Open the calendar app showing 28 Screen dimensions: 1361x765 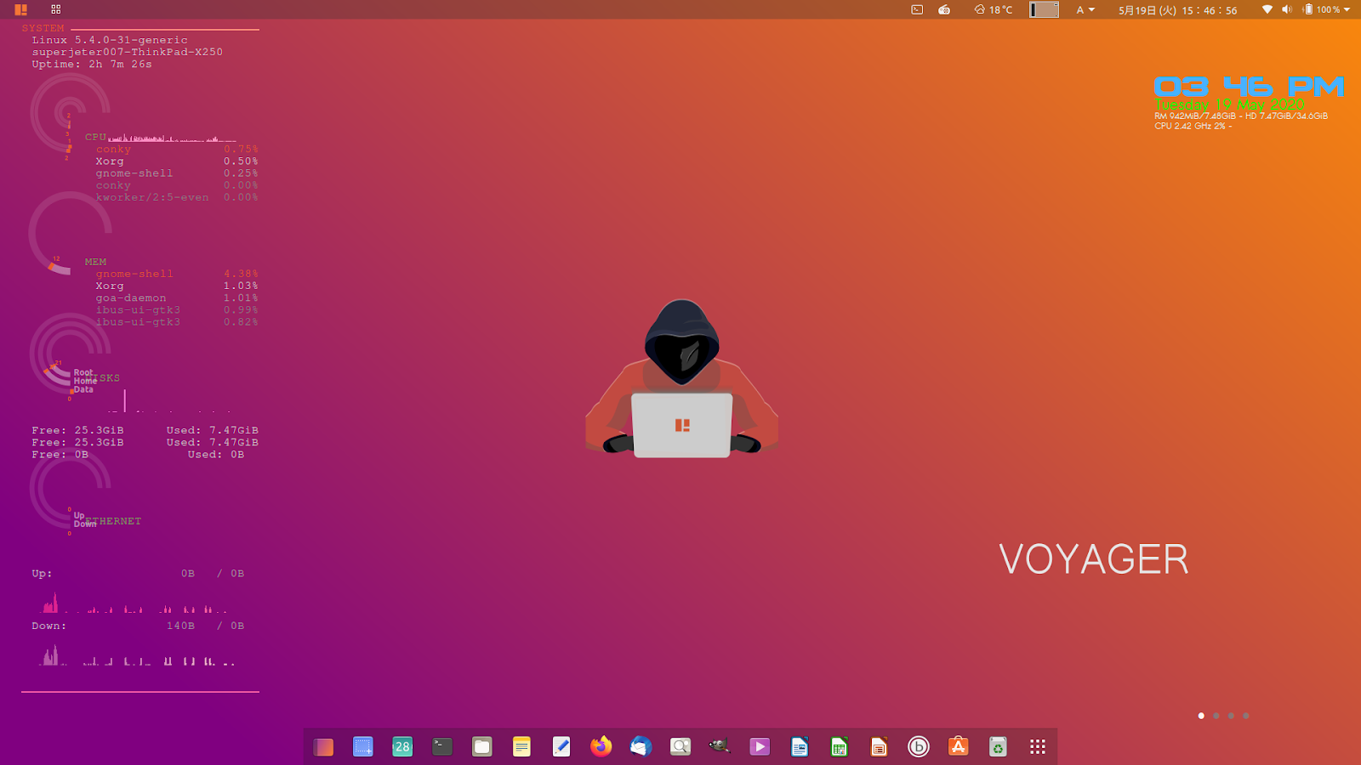pyautogui.click(x=402, y=746)
